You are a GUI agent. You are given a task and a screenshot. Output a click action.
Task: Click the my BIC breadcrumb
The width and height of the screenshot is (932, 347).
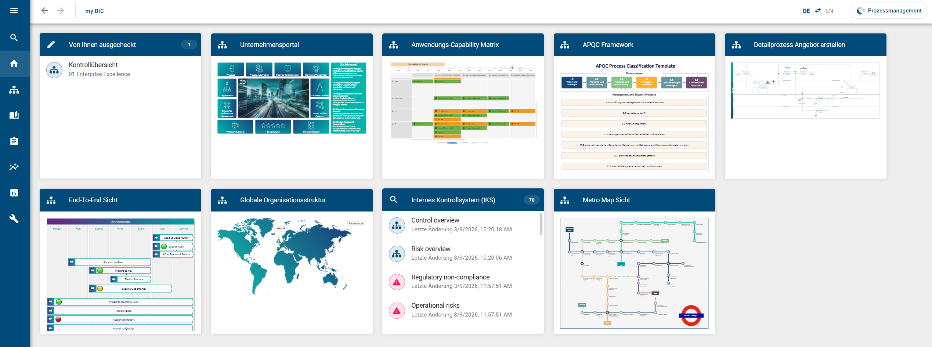[x=95, y=11]
